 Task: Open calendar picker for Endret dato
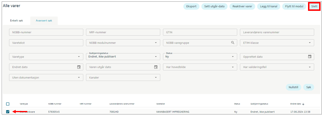[79, 67]
